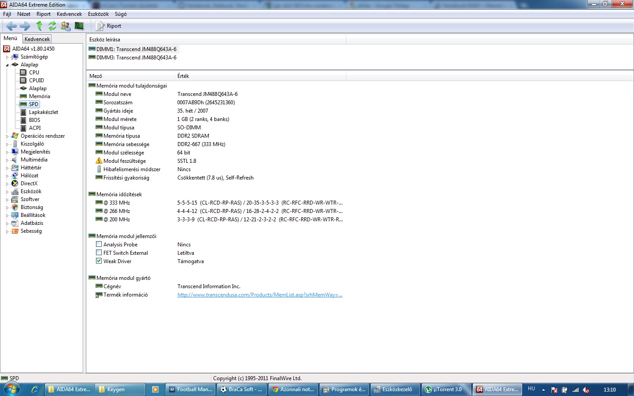634x396 pixels.
Task: Select the Biztonság shield icon
Action: (x=15, y=207)
